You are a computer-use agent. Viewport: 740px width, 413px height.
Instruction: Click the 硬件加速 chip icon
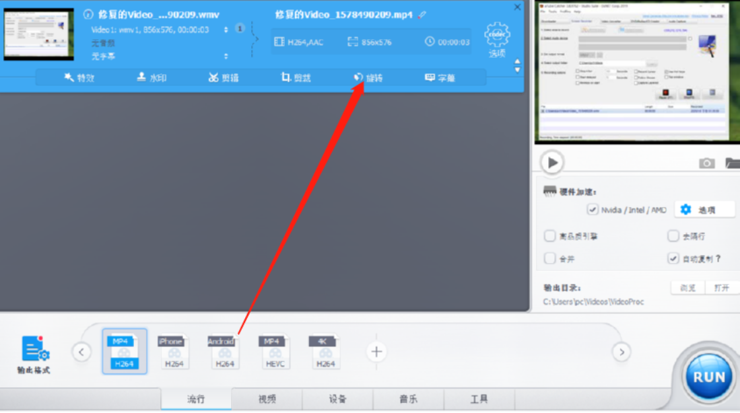(550, 191)
